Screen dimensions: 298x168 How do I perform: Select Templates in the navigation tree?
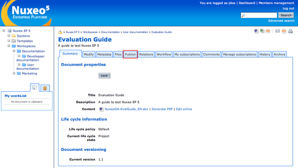tap(25, 41)
